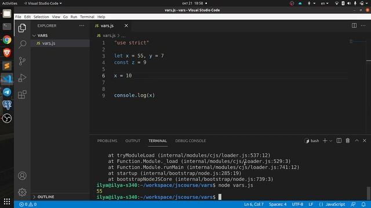371x208 pixels.
Task: Click the breadcrumb ellipsis after vars.js
Action: point(123,36)
